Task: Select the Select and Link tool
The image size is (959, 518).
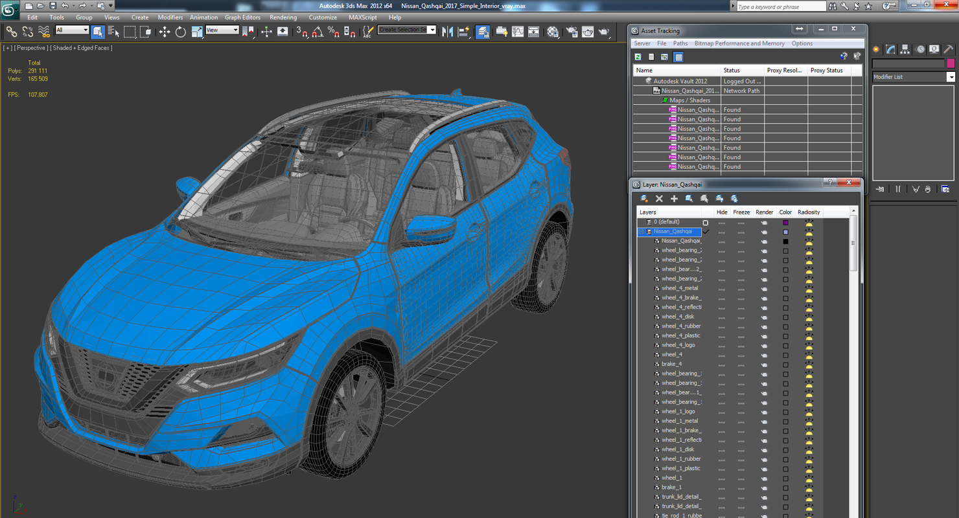Action: pos(11,31)
